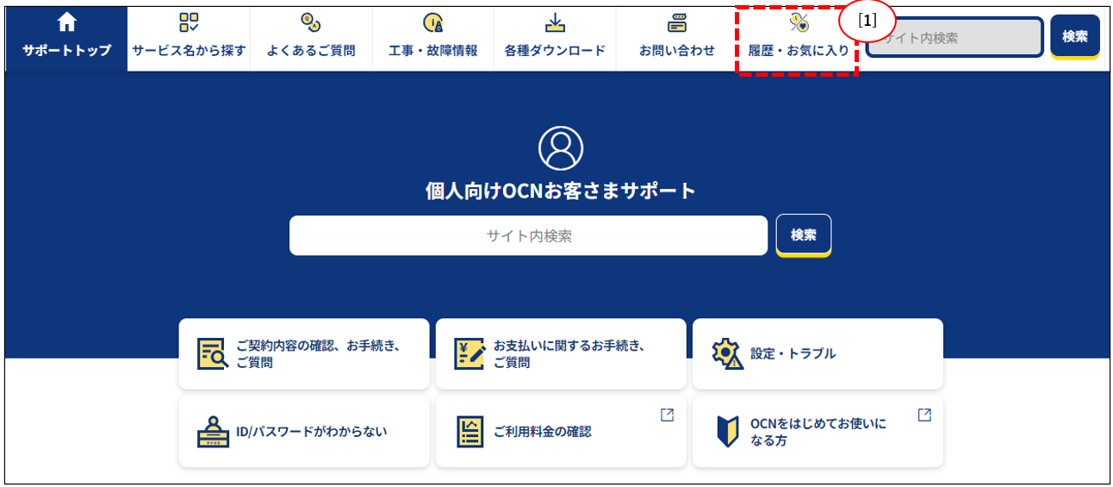Focus the header サイト内検索 input field
The image size is (1113, 487).
click(x=956, y=38)
